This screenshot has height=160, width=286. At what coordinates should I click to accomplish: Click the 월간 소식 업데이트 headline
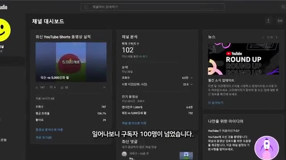221,80
